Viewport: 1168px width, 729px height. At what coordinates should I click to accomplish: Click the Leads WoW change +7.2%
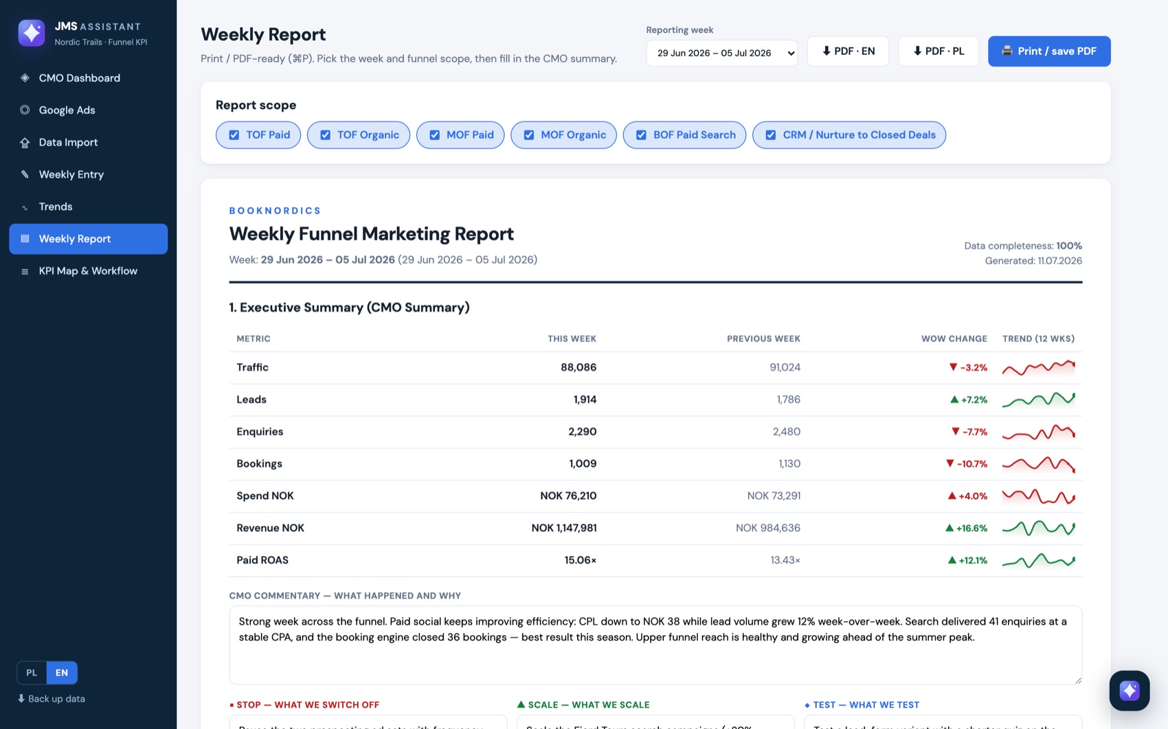(x=969, y=400)
